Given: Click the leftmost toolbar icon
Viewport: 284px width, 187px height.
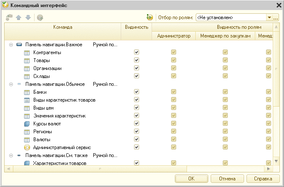Looking at the screenshot, I should [x=9, y=17].
